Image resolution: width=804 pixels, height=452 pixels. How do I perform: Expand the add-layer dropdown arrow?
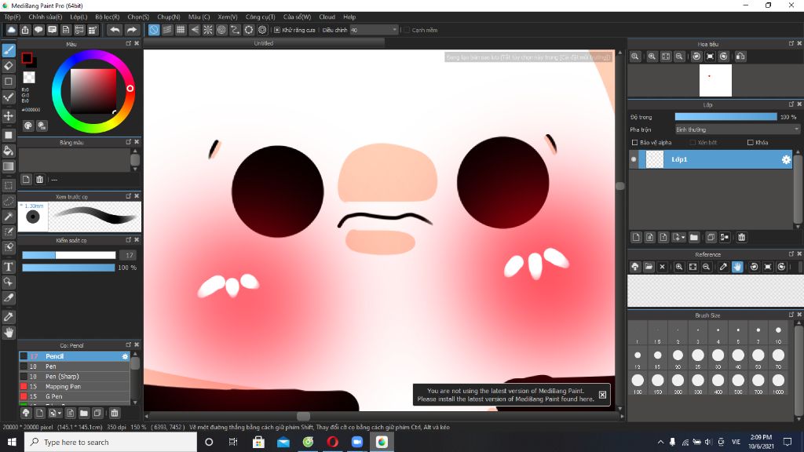684,237
